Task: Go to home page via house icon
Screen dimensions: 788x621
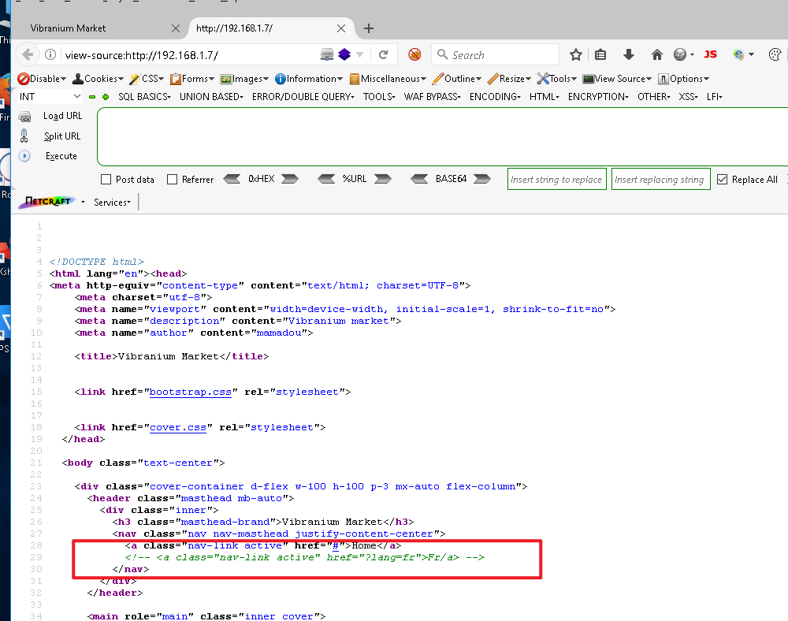Action: pyautogui.click(x=656, y=55)
